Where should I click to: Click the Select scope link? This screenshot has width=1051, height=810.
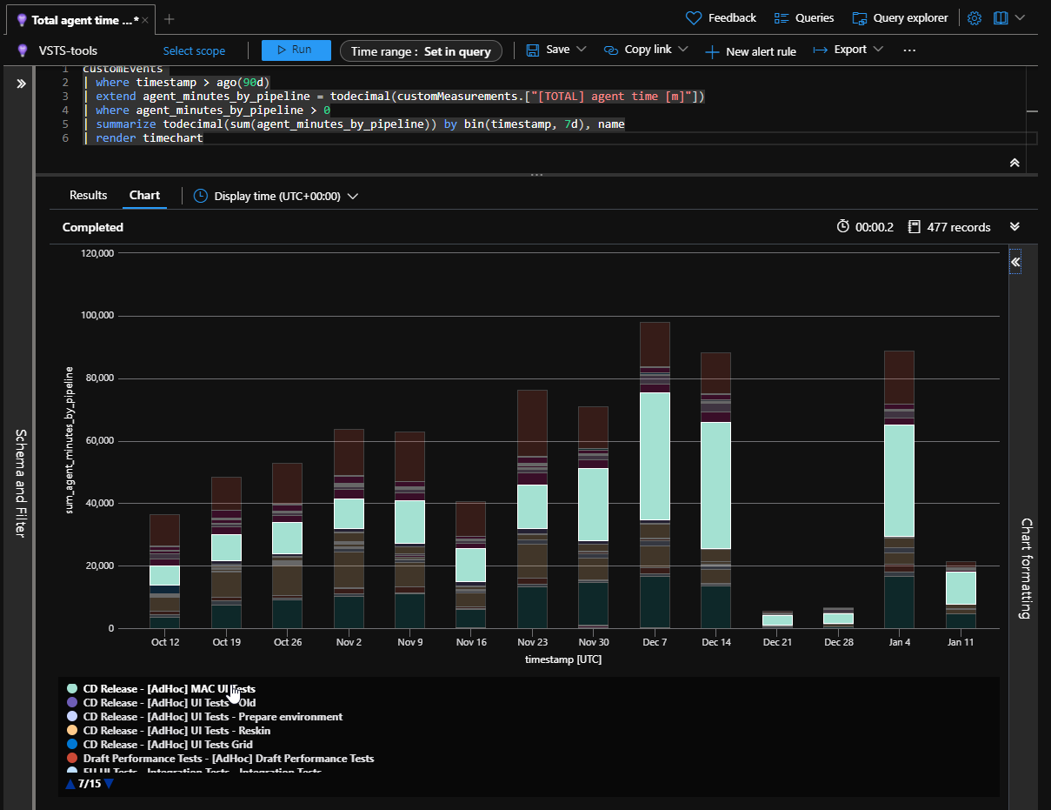point(194,51)
